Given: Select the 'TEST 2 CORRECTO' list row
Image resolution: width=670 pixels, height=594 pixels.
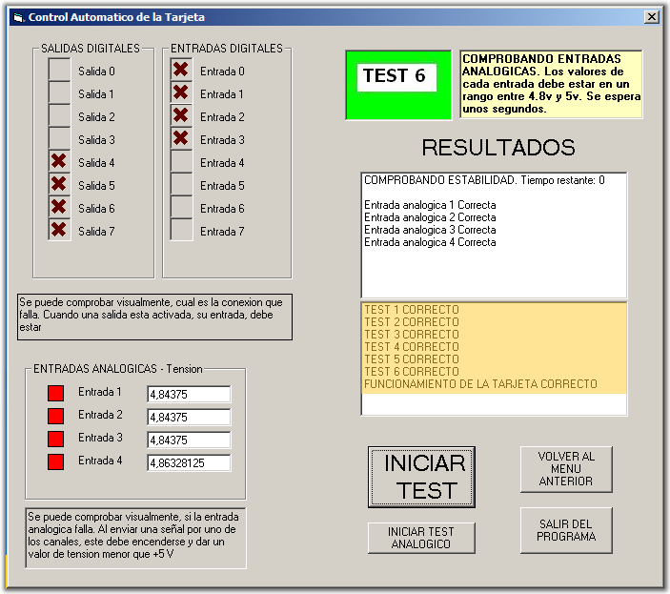Looking at the screenshot, I should coord(495,321).
